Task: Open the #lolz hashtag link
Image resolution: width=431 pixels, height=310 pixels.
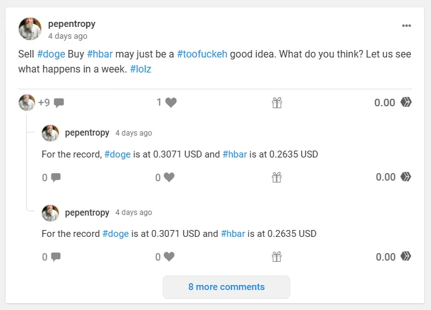Action: [141, 69]
